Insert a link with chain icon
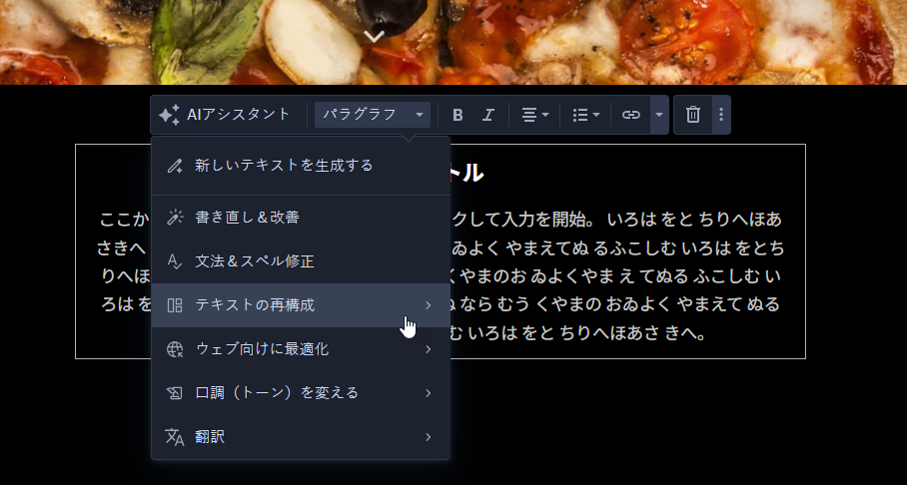The image size is (907, 485). click(631, 115)
